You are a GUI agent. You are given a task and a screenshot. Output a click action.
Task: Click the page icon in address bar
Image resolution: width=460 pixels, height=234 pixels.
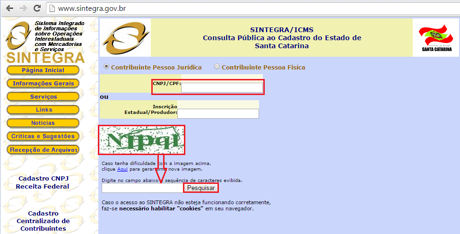click(52, 9)
